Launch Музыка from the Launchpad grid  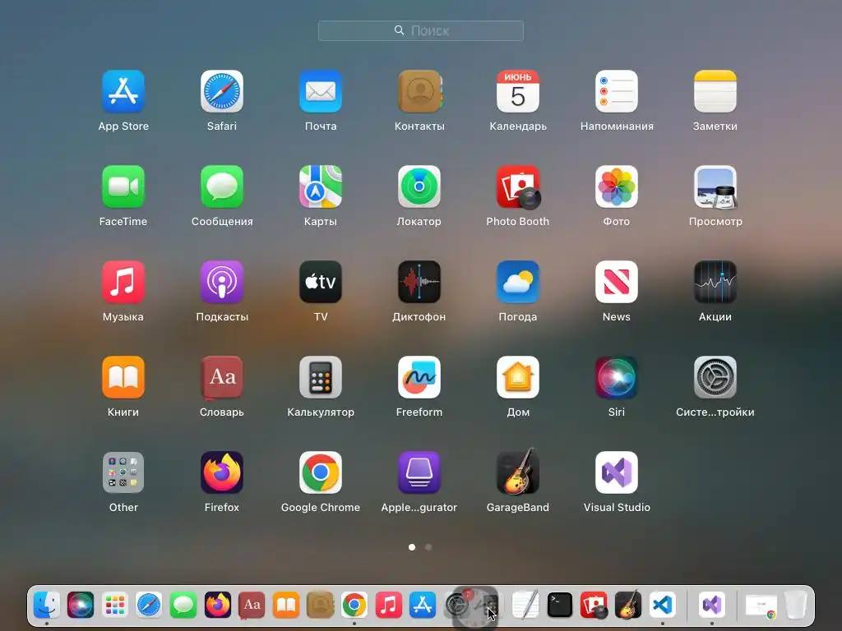[123, 283]
